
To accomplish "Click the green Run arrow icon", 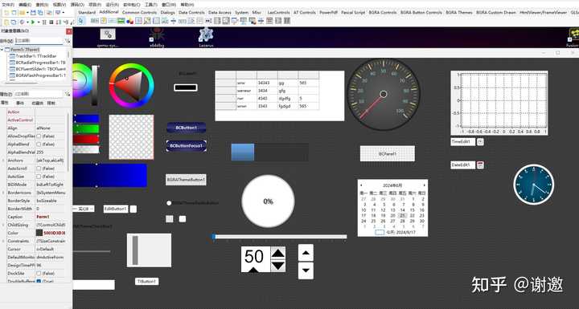I will [33, 22].
